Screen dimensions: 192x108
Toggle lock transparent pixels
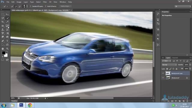[x=167, y=69]
